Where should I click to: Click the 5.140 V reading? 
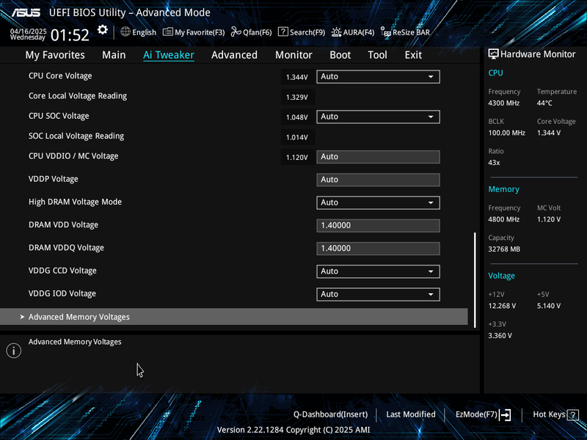548,306
